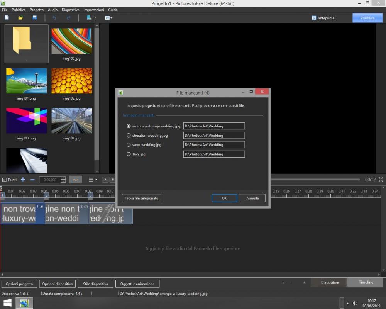Image resolution: width=386 pixels, height=309 pixels.
Task: Select the arrange-a-luxury-wedding.jpg radio button
Action: point(129,126)
